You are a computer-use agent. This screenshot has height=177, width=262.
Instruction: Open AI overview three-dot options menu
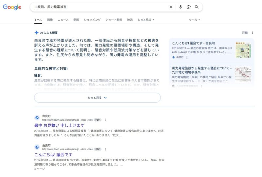[253, 33]
